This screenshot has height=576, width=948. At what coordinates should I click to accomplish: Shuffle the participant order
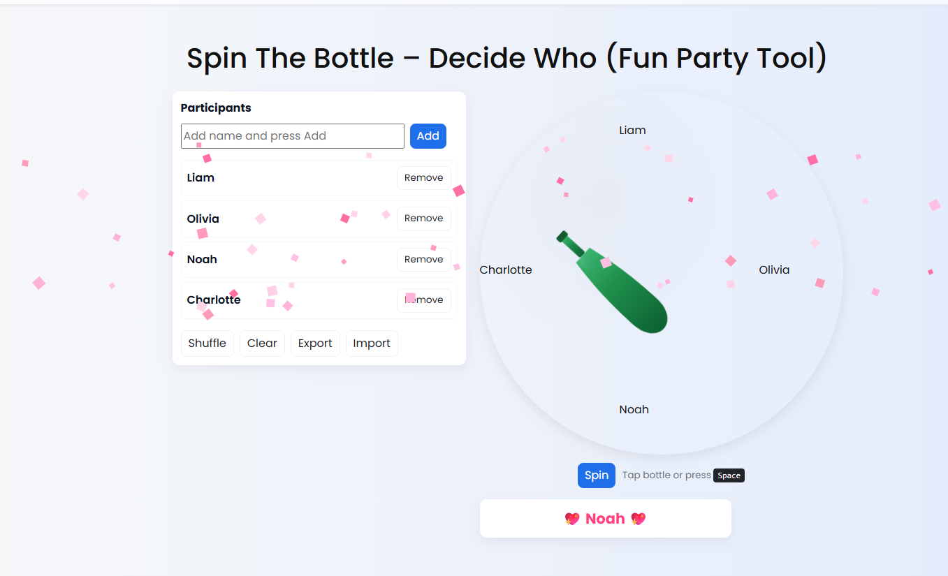pyautogui.click(x=207, y=343)
